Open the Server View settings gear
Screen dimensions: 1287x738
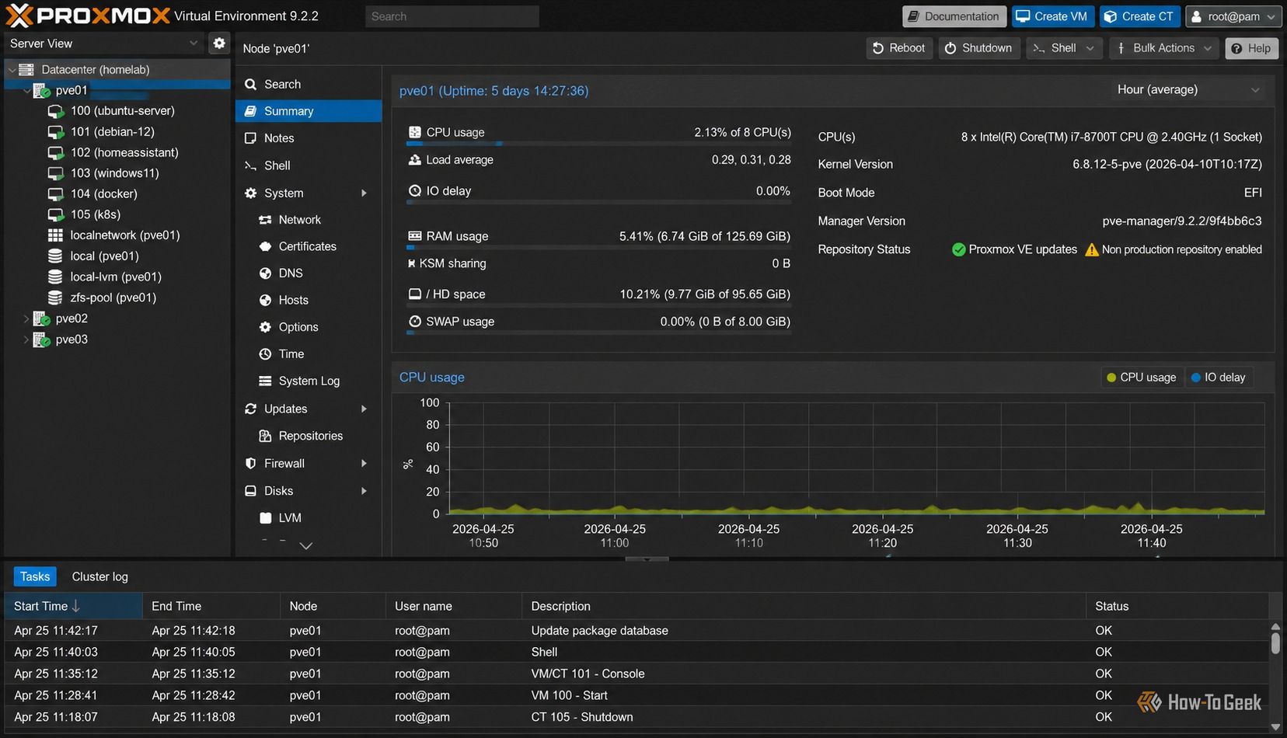[x=219, y=44]
